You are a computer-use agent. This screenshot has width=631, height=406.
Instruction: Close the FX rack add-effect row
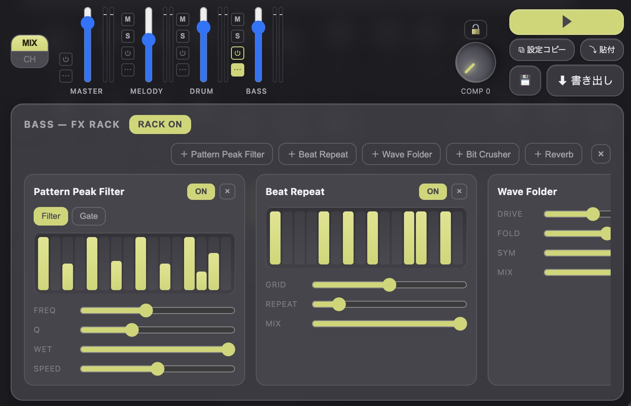(601, 154)
